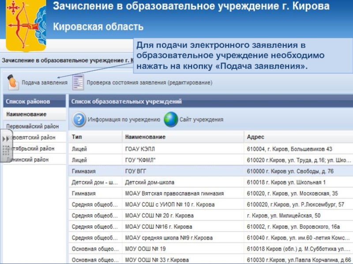This screenshot has width=353, height=264.
Task: Click the globe Сайт учреждения icon
Action: coord(171,119)
